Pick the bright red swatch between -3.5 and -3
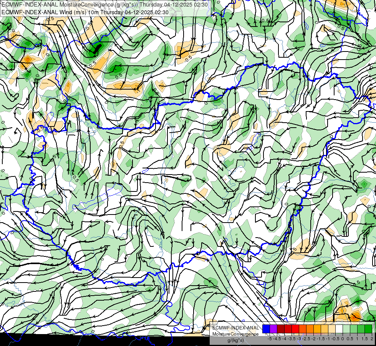 [295, 329]
